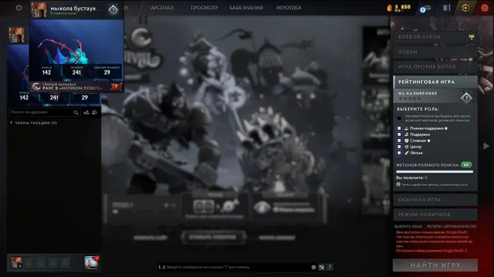Open the 'Лобби' option
The image size is (494, 277).
[x=435, y=52]
